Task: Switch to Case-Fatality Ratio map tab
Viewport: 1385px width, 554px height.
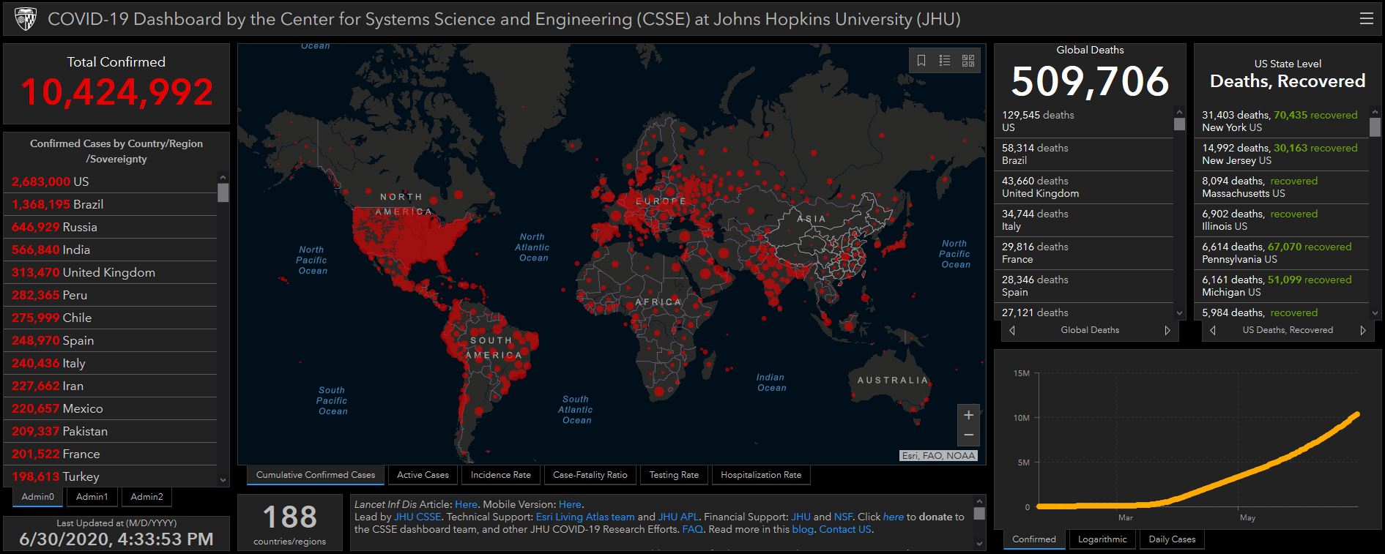Action: 590,475
